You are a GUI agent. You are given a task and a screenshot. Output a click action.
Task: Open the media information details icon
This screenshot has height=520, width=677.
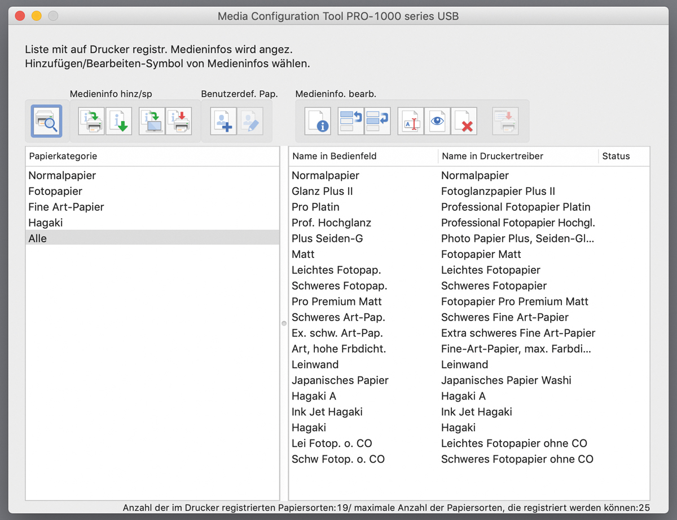(x=318, y=121)
